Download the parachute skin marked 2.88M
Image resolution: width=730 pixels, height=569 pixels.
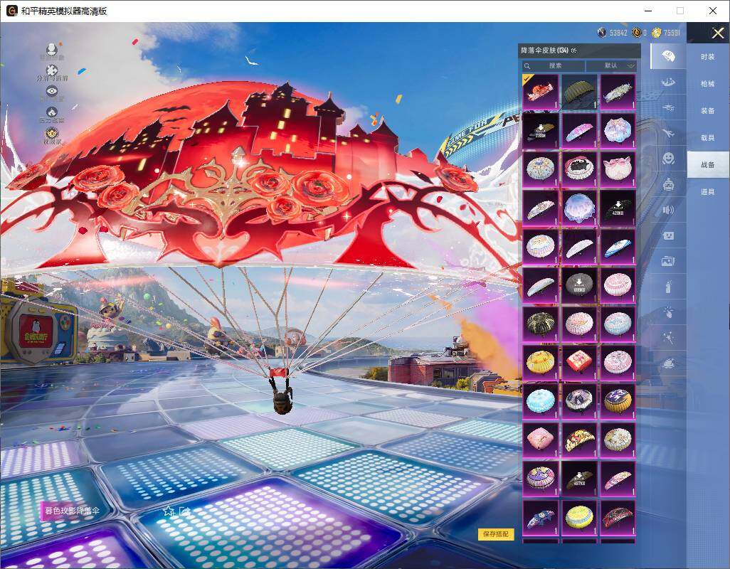pyautogui.click(x=541, y=130)
